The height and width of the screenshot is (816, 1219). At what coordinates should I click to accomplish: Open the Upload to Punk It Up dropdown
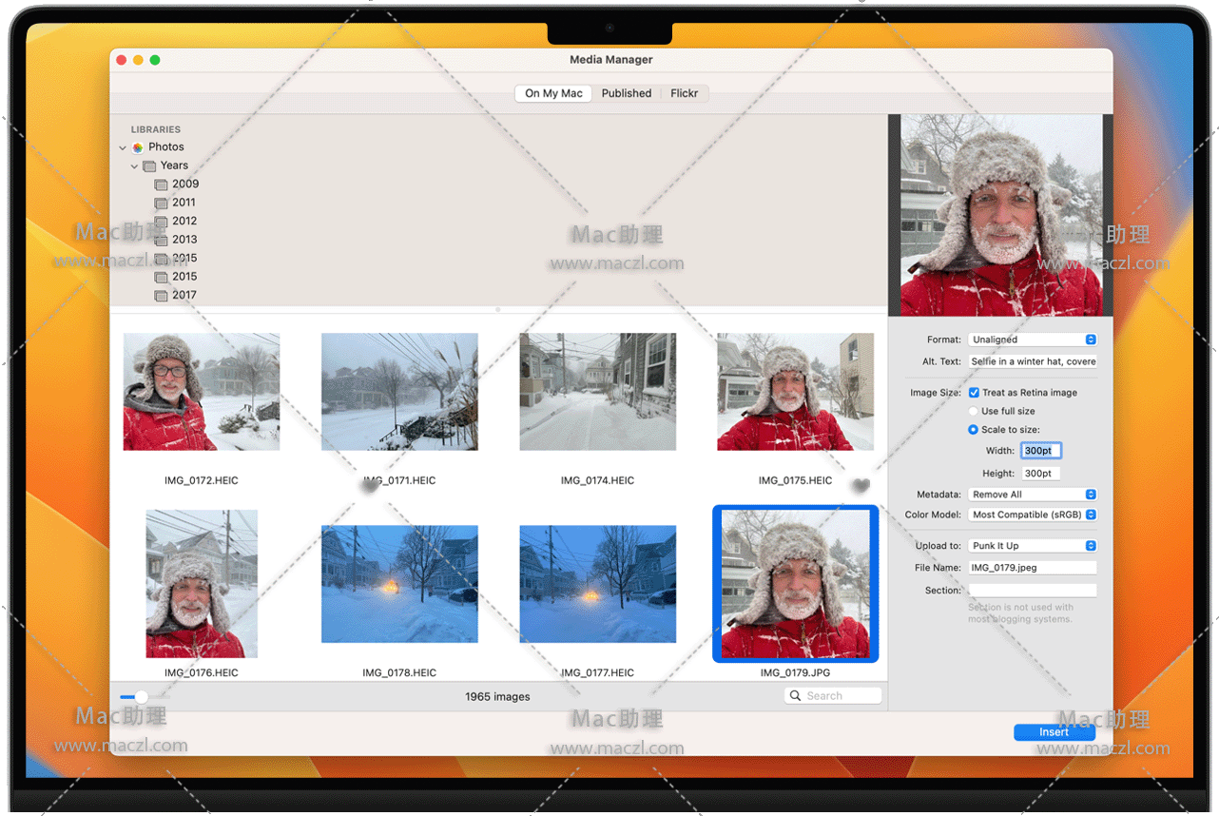click(x=1033, y=546)
